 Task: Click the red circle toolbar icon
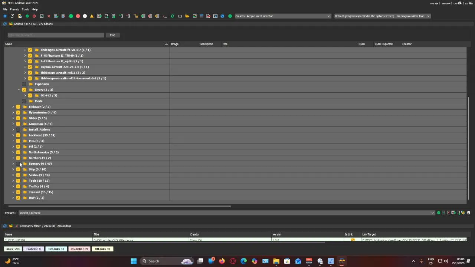(78, 16)
